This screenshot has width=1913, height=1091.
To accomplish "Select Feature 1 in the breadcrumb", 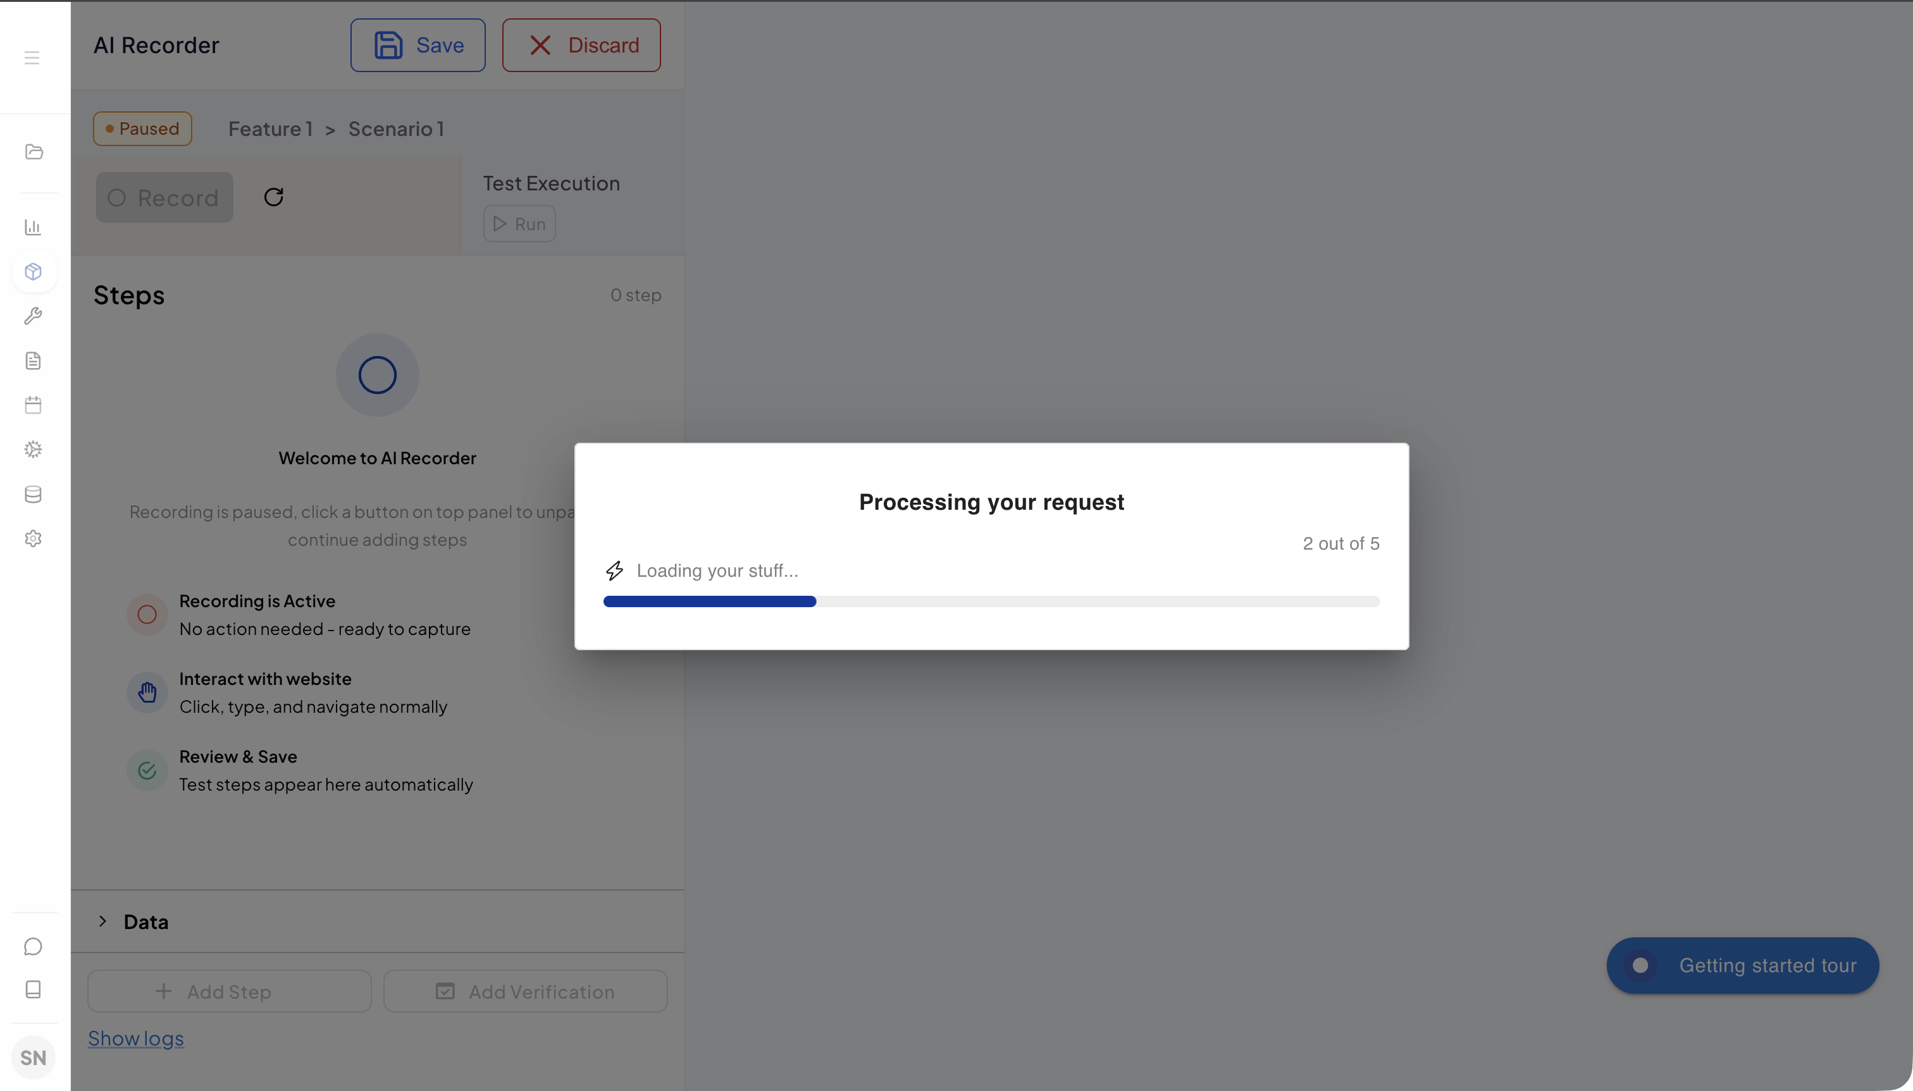I will (269, 129).
